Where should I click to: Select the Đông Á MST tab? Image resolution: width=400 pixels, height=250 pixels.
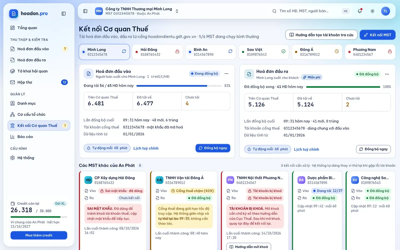317,52
